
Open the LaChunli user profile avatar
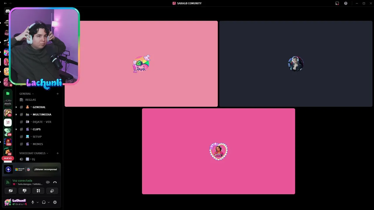click(8, 202)
